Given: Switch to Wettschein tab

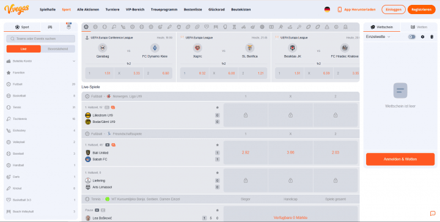Looking at the screenshot, I should (x=382, y=28).
